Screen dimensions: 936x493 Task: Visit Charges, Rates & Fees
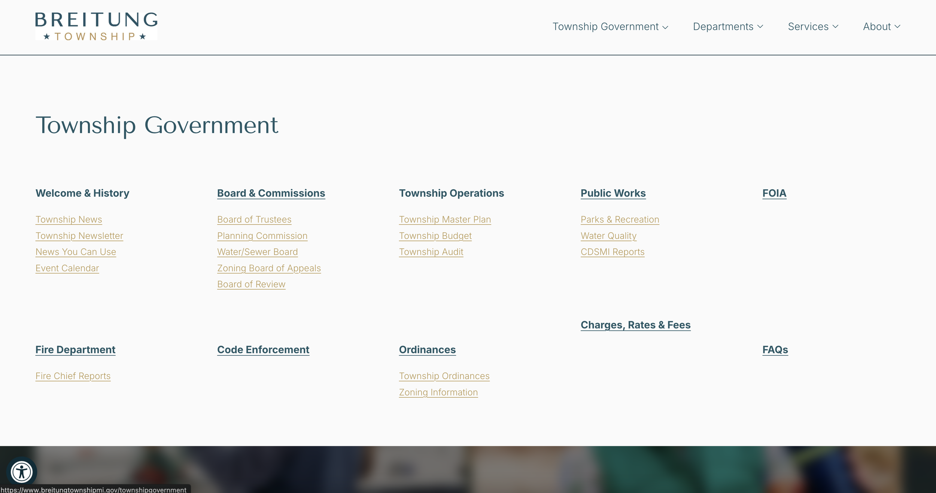pyautogui.click(x=635, y=325)
